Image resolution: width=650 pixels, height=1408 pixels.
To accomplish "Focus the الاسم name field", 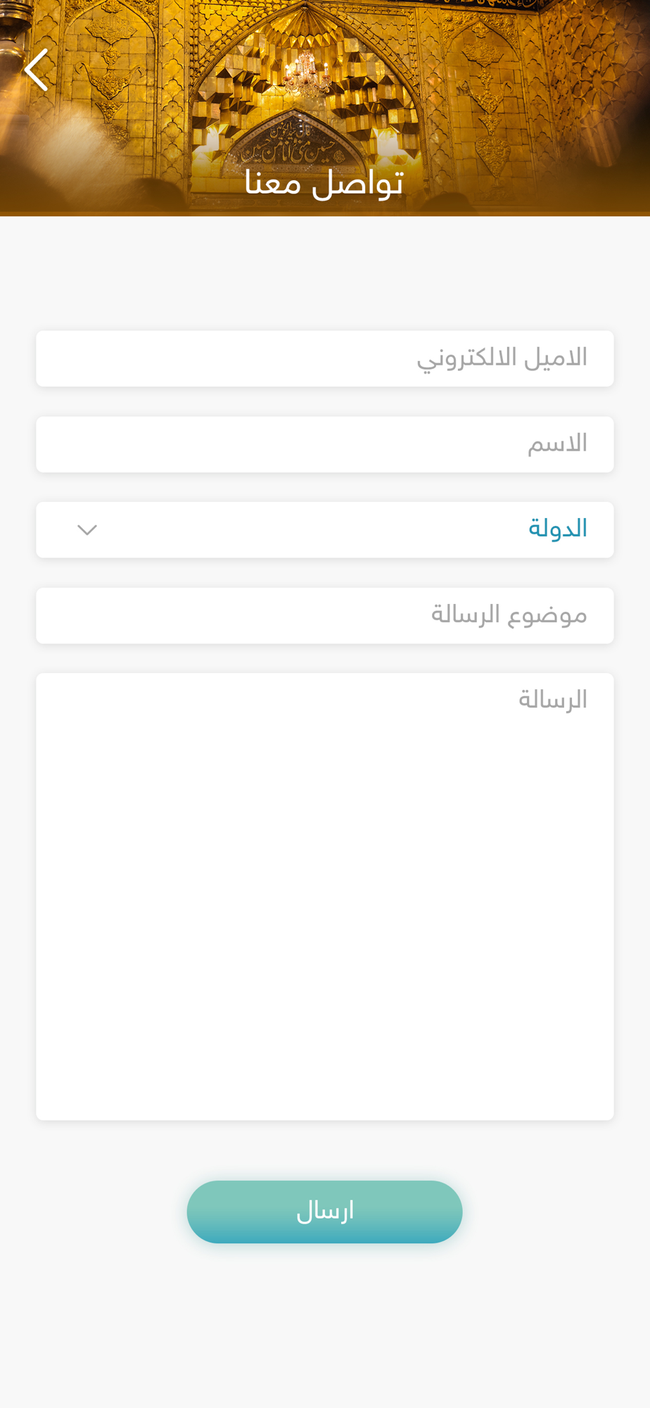I will (x=325, y=444).
